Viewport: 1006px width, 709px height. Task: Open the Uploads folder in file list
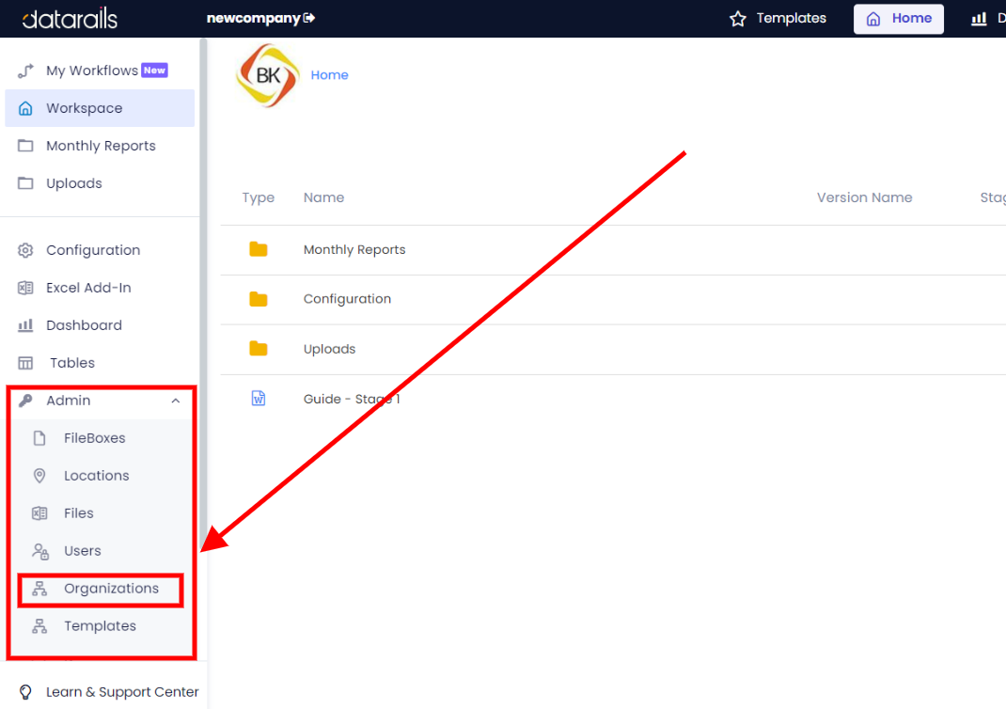[329, 349]
